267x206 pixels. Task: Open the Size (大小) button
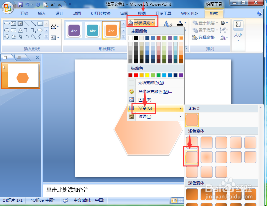(238, 31)
